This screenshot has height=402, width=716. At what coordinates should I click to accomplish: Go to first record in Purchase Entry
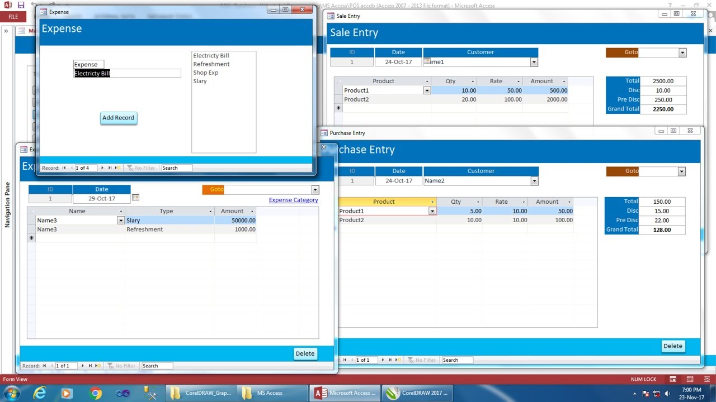pyautogui.click(x=345, y=360)
